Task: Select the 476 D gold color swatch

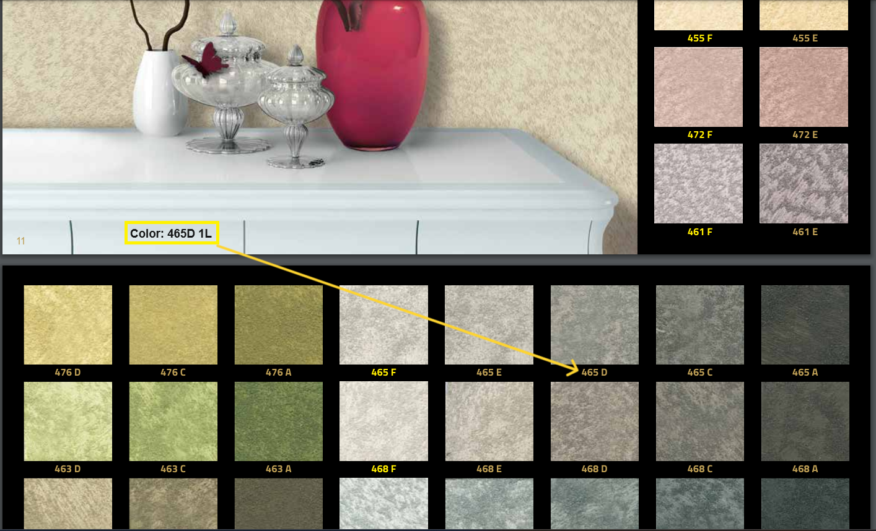Action: coord(68,325)
